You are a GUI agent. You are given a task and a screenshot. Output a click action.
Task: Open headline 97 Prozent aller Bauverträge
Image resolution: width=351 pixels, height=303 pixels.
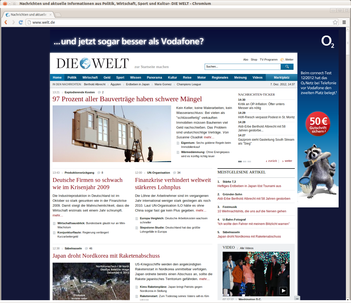pos(127,99)
